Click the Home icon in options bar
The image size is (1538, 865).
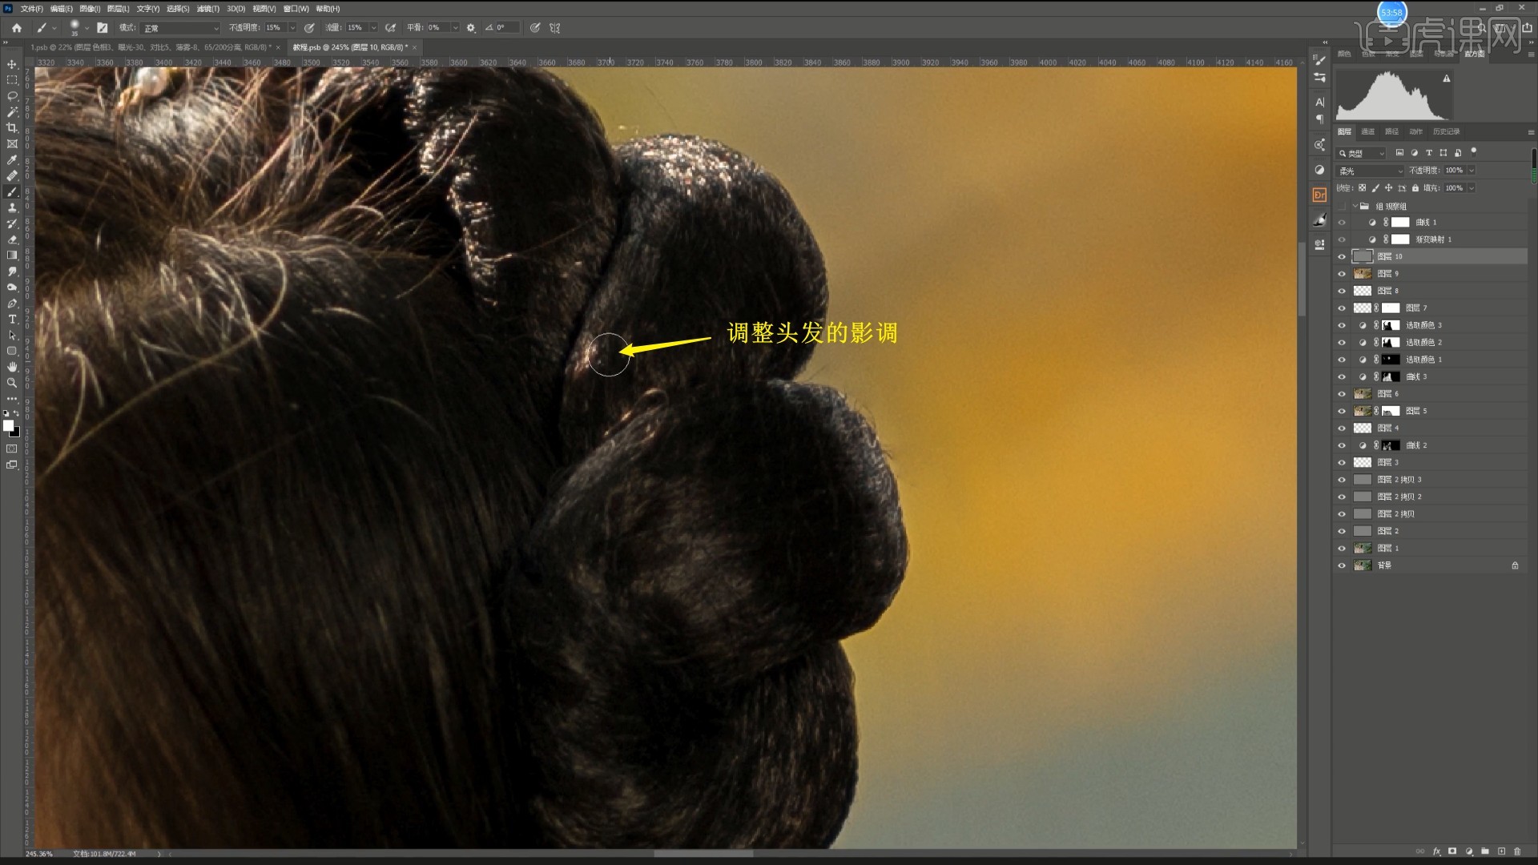coord(16,27)
